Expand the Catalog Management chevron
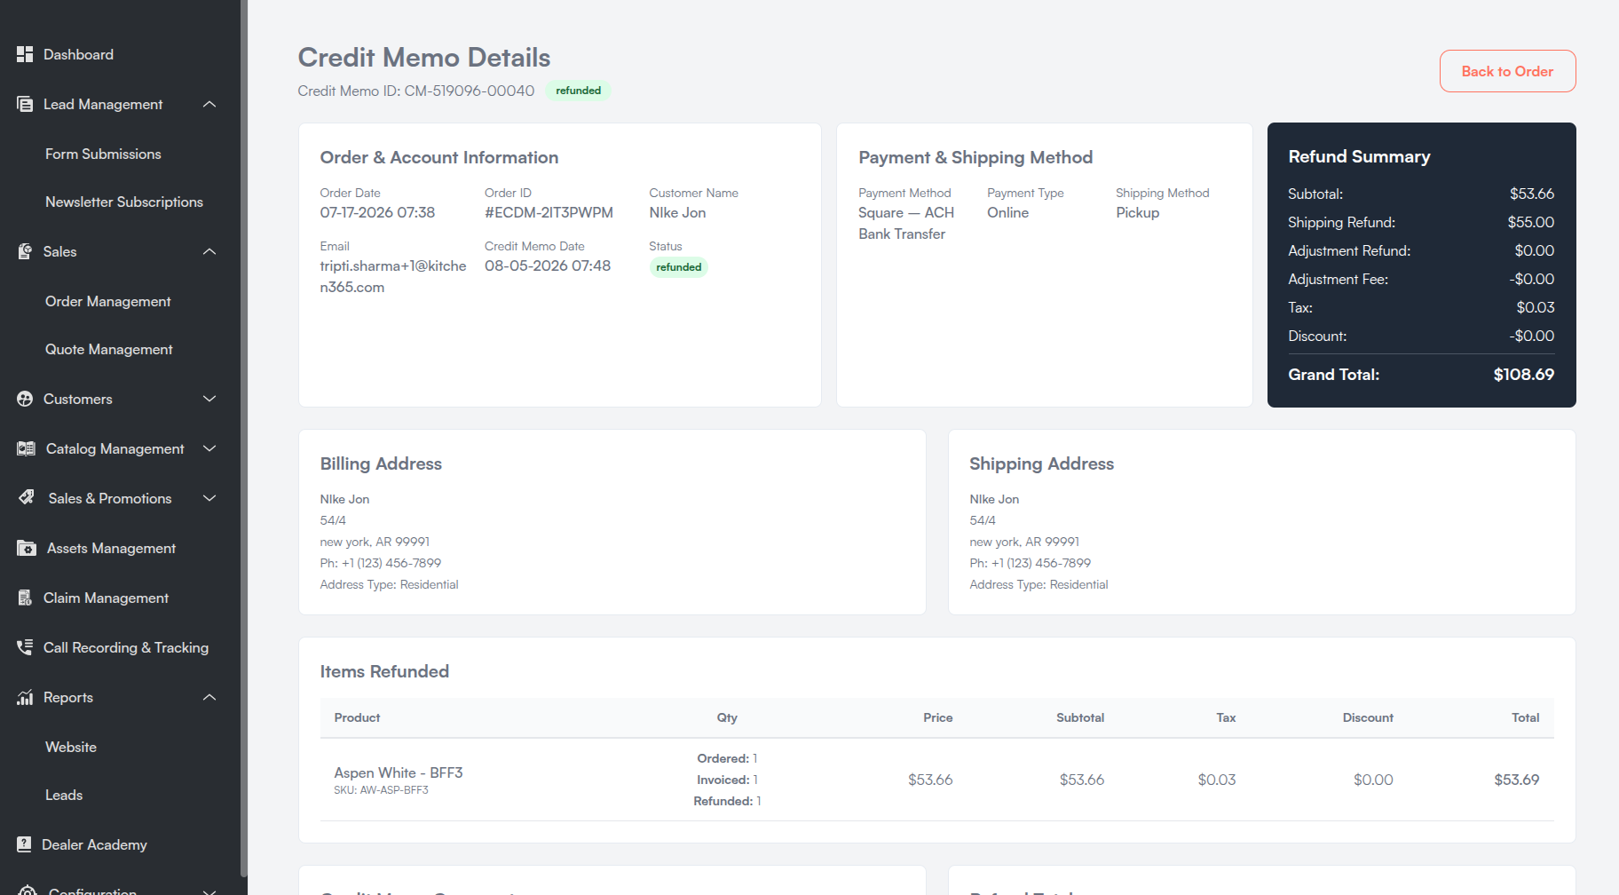Screen dimensions: 1619x895 tap(209, 448)
